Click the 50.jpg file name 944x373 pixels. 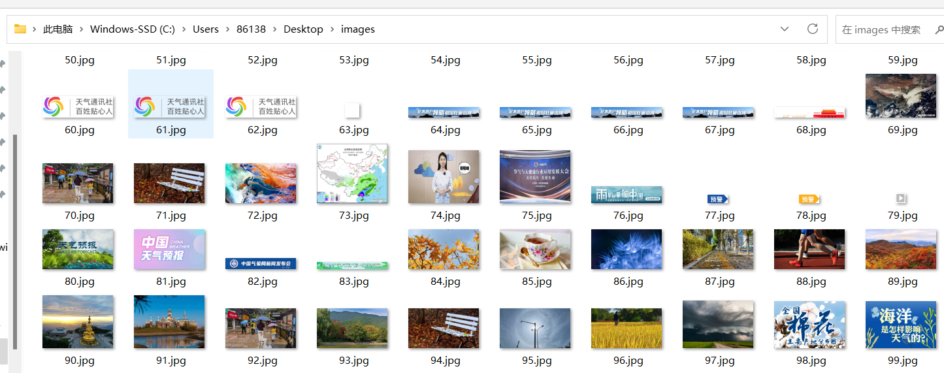pyautogui.click(x=80, y=60)
